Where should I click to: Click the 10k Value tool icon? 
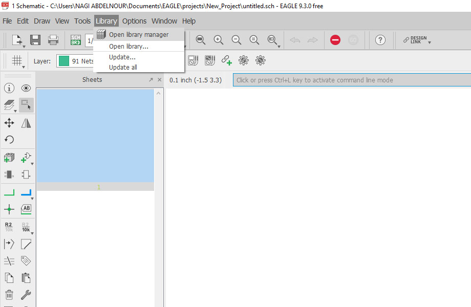pyautogui.click(x=26, y=227)
